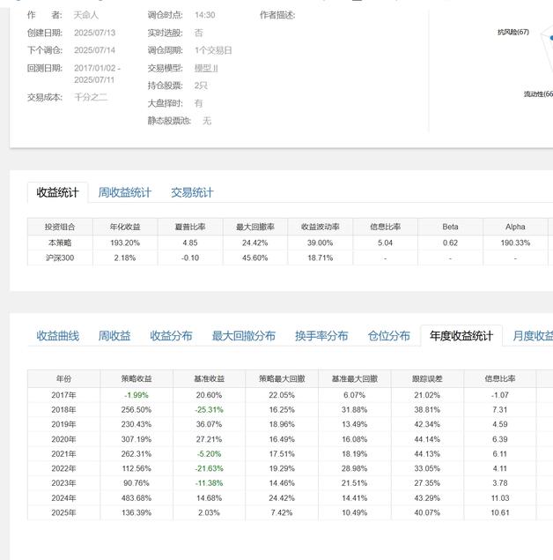Switch to 最大回撤分布 tab
This screenshot has height=560, width=553.
pyautogui.click(x=243, y=336)
